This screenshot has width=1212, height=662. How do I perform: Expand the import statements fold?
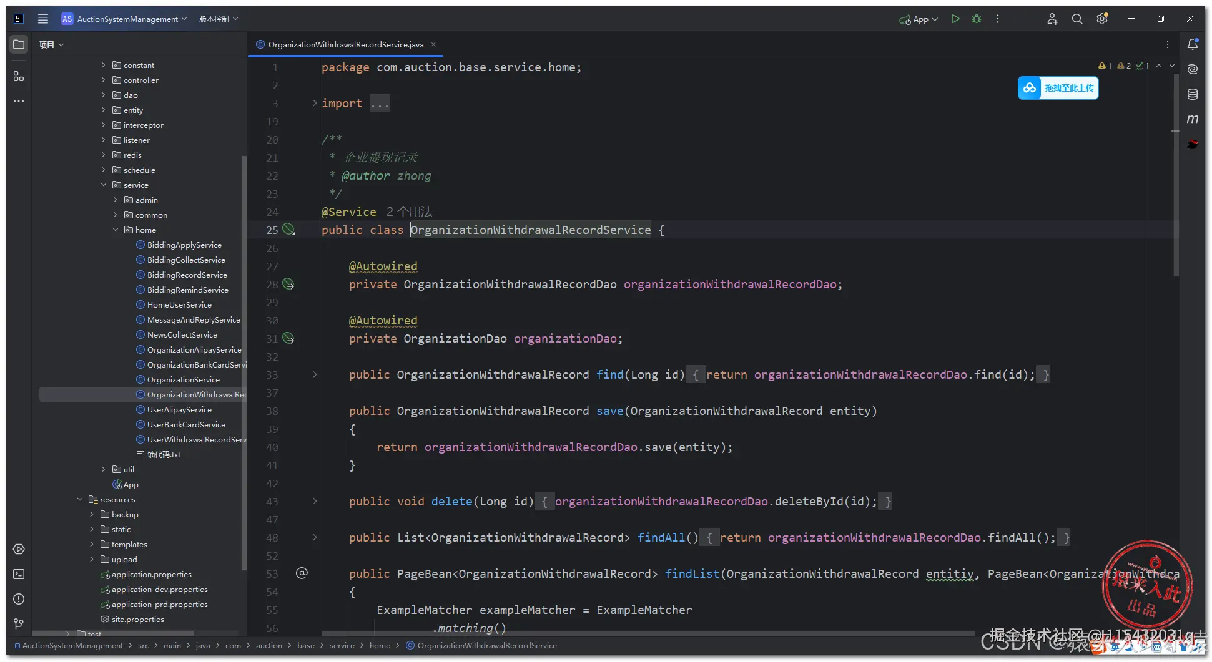pos(315,103)
